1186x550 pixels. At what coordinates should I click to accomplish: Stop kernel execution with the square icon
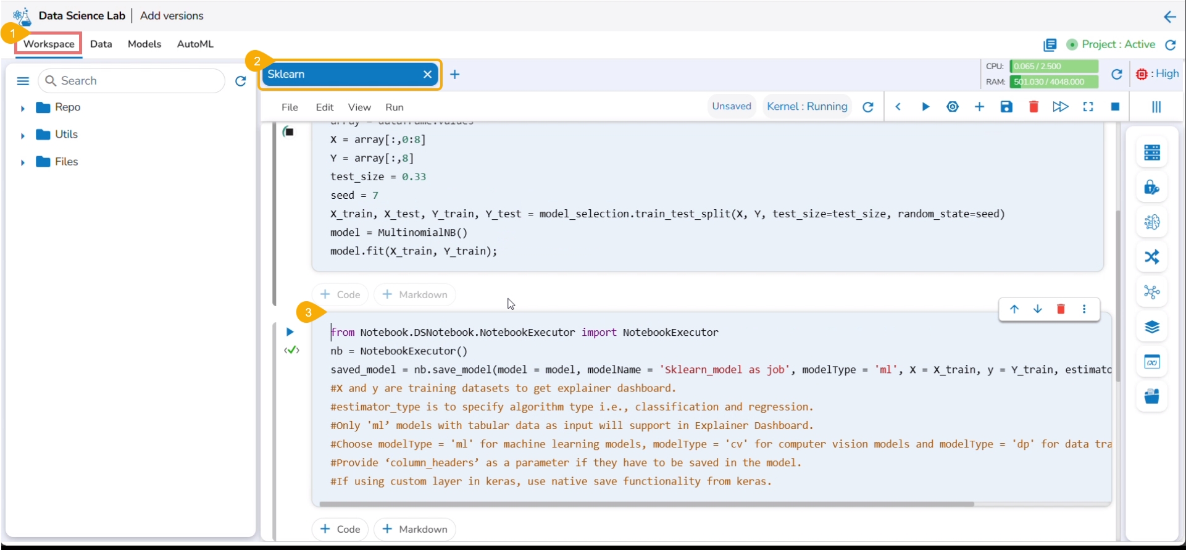[x=1115, y=107]
